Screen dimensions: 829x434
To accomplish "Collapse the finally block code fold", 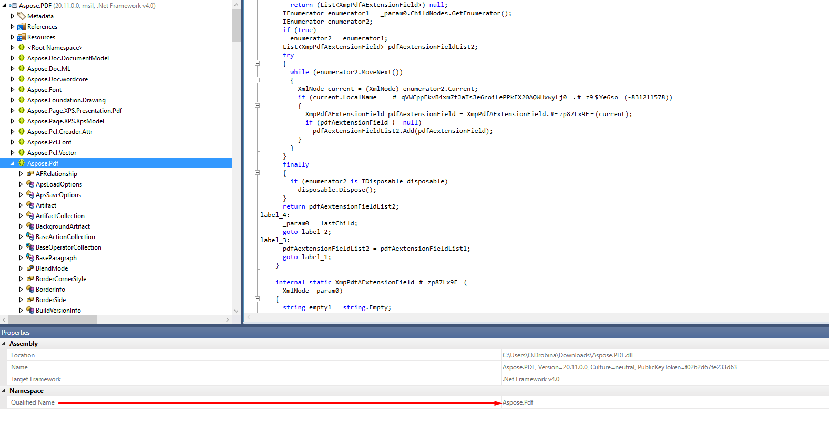I will (x=258, y=172).
